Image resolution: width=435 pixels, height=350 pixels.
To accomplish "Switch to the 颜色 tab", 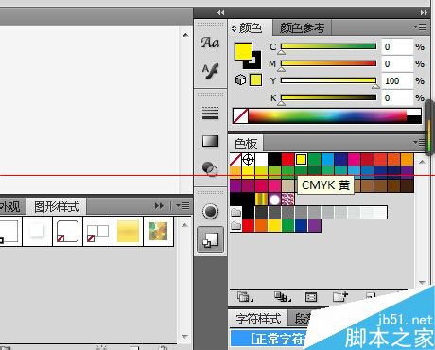I will click(x=251, y=28).
